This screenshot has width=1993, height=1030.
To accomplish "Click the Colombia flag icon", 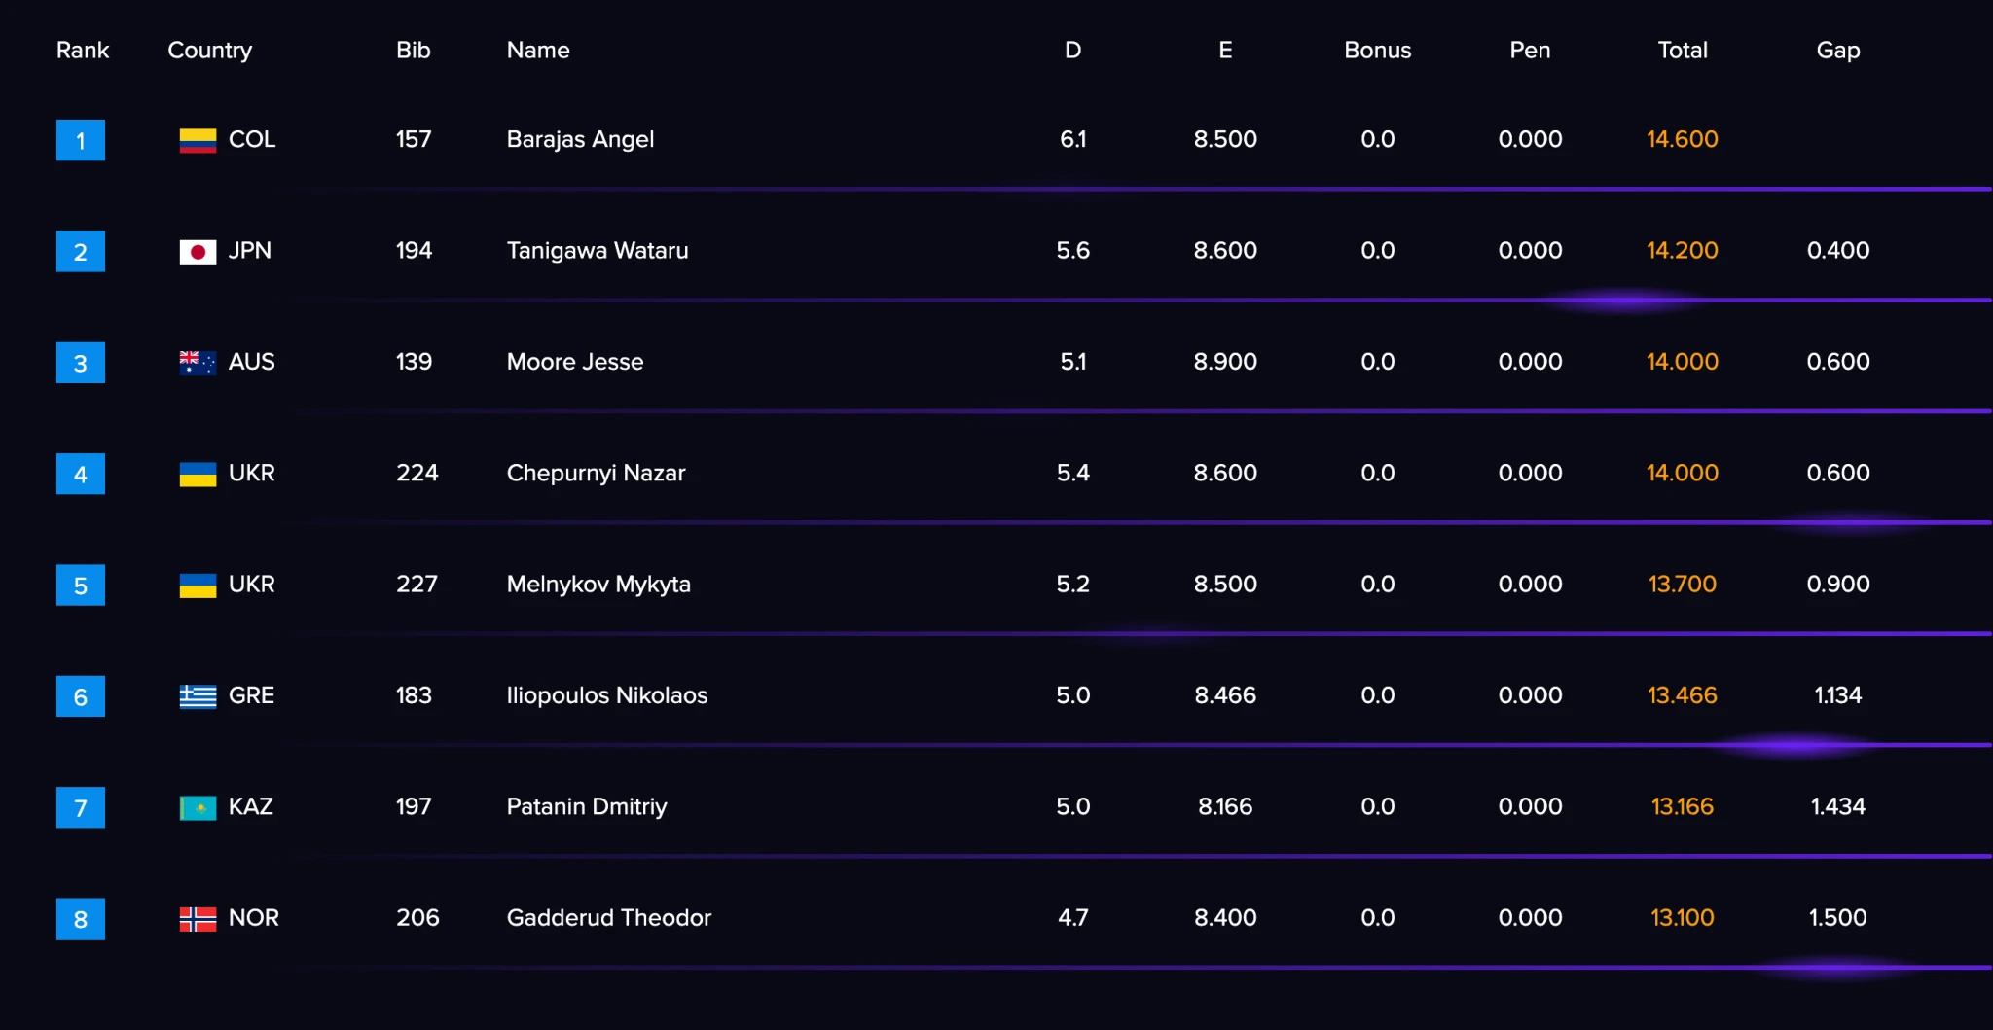I will point(198,141).
